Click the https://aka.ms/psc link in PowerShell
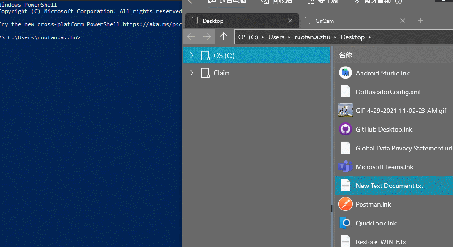 click(x=152, y=24)
